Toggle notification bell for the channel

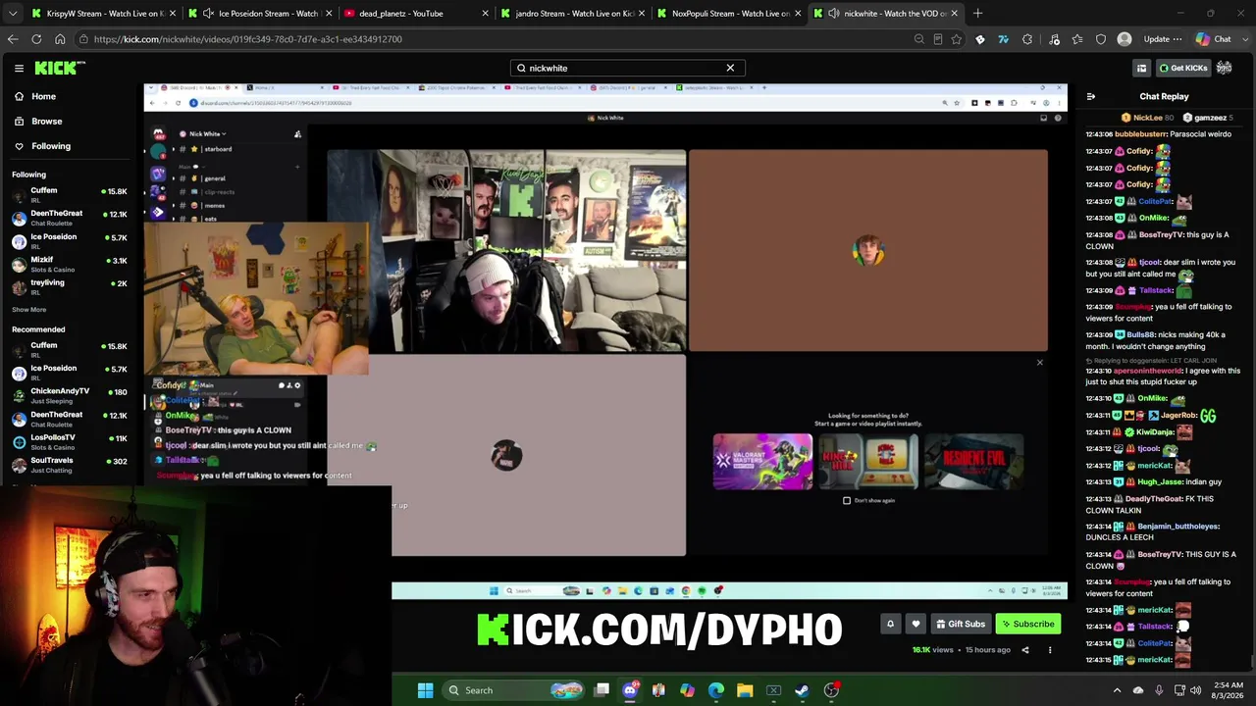pos(890,624)
